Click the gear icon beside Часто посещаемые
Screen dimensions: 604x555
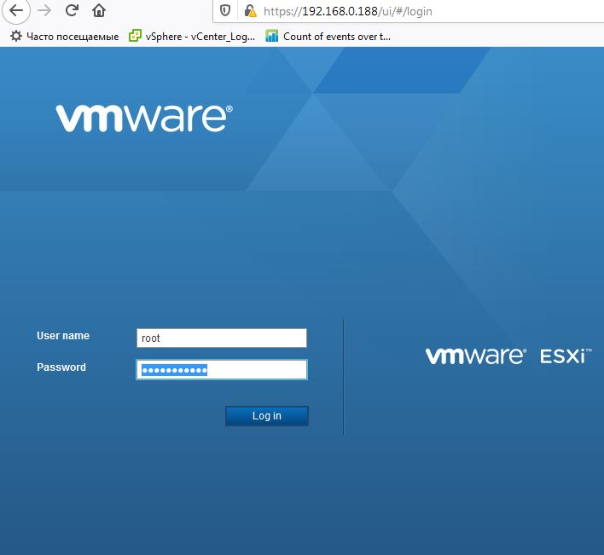coord(15,36)
